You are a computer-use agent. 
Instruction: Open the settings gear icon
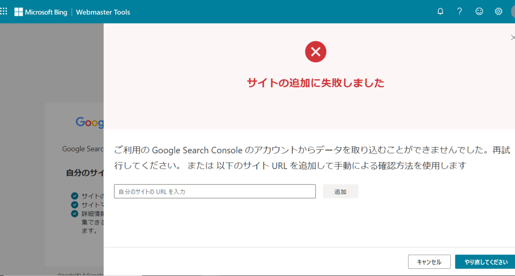coord(499,12)
